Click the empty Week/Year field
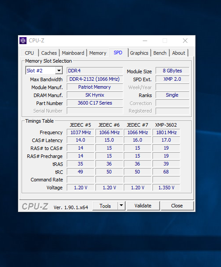The width and height of the screenshot is (221, 267). (172, 87)
